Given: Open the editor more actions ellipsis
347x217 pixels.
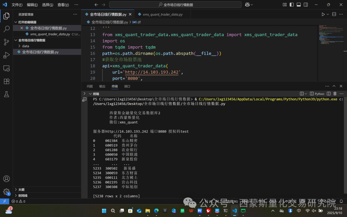Looking at the screenshot, I should 341,14.
